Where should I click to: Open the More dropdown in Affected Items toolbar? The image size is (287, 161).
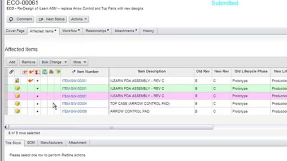click(79, 62)
